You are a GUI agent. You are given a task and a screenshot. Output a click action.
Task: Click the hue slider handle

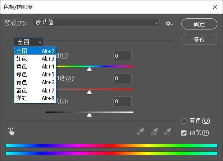(90, 70)
